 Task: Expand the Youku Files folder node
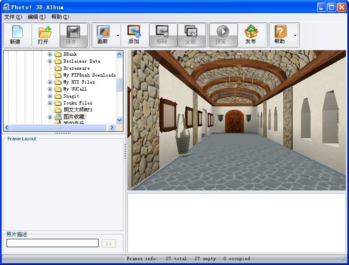tap(50, 103)
